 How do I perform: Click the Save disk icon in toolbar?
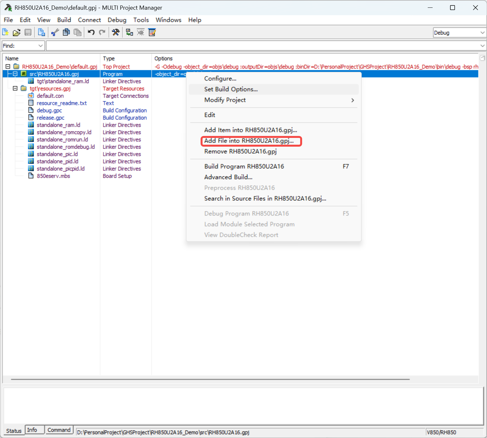coord(28,32)
